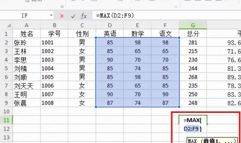Viewport: 241px width, 143px height.
Task: Click the 姓名 header cell
Action: pyautogui.click(x=27, y=34)
